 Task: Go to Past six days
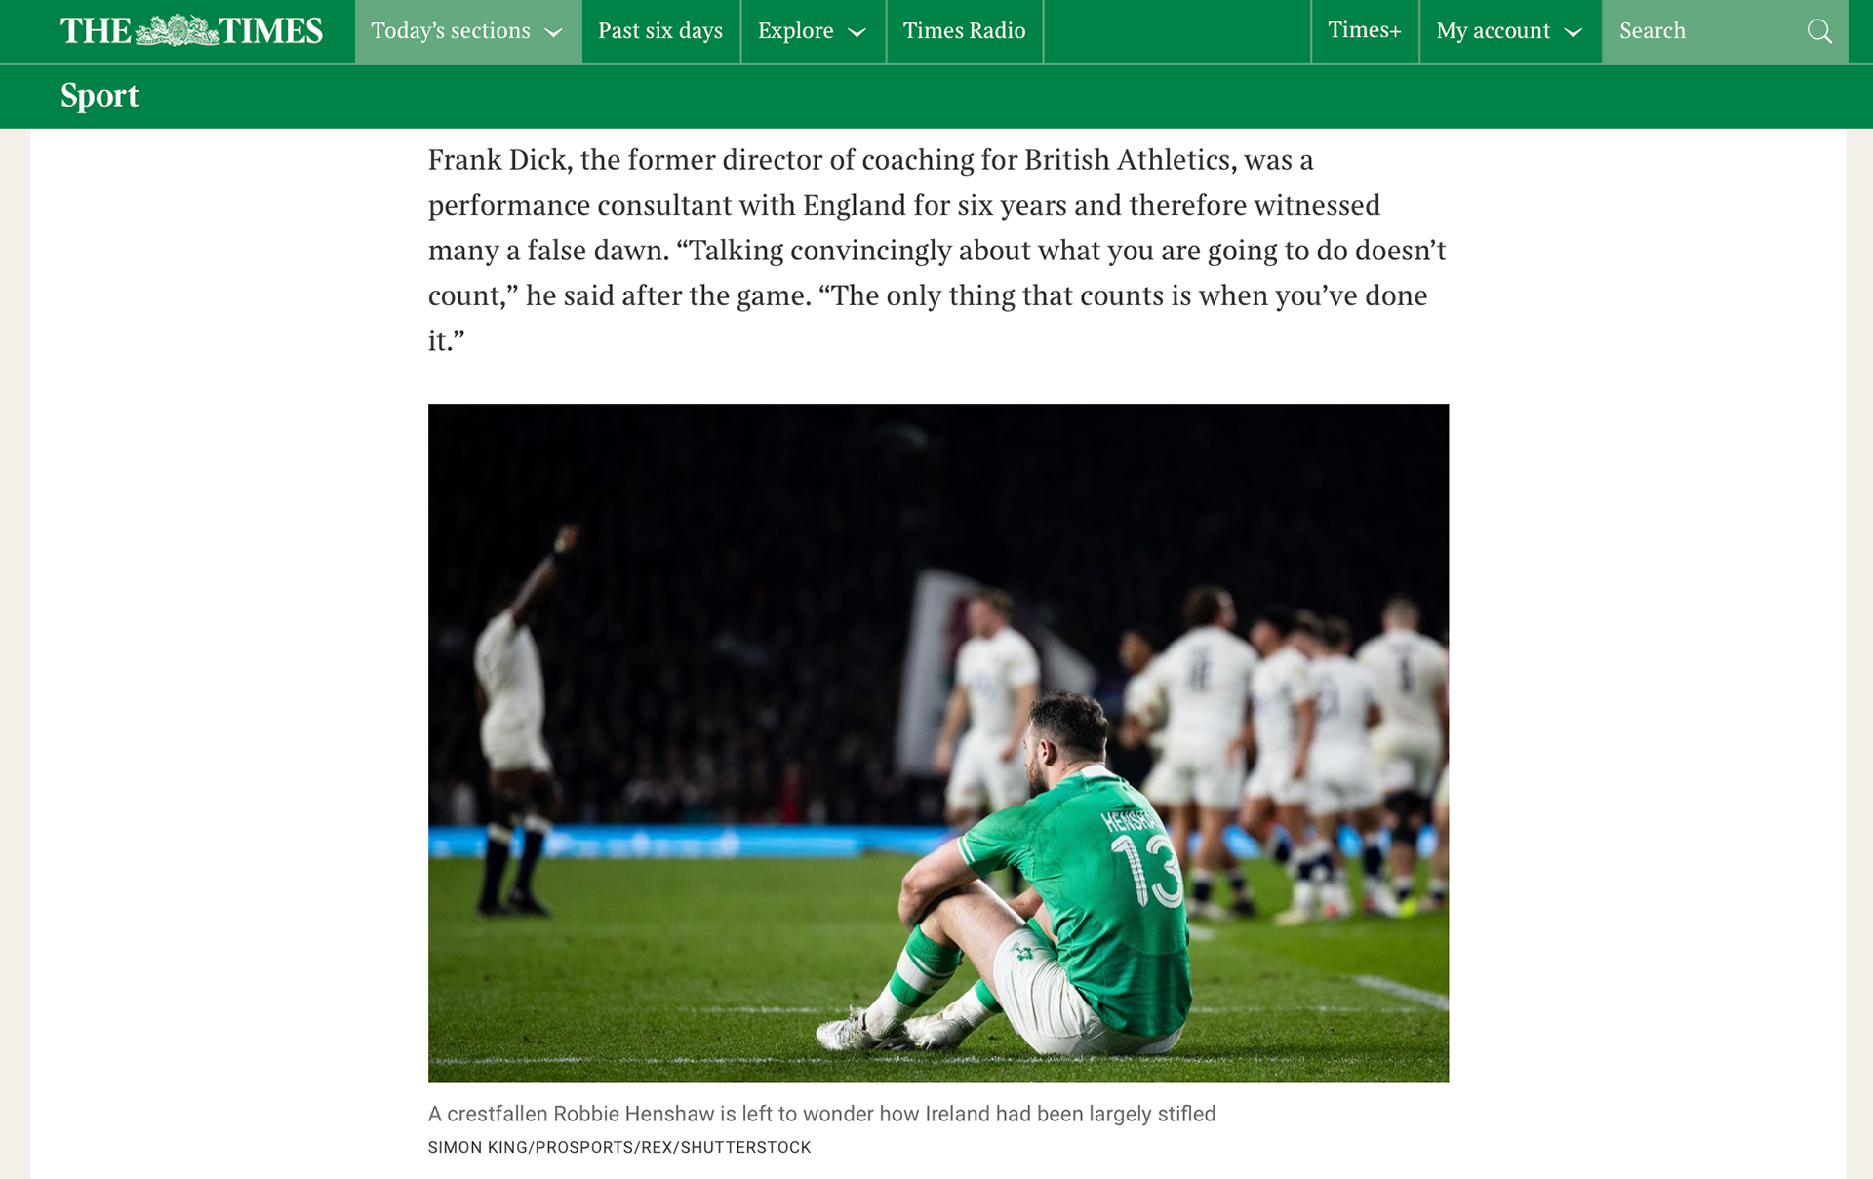[x=660, y=31]
